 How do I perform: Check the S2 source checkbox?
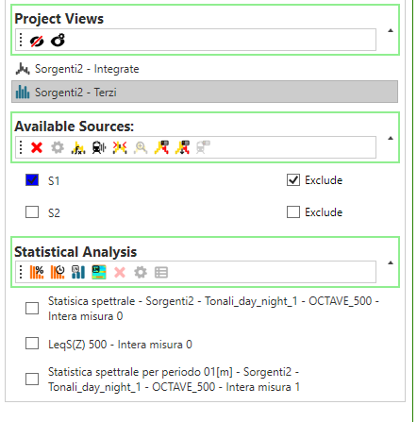click(x=32, y=212)
